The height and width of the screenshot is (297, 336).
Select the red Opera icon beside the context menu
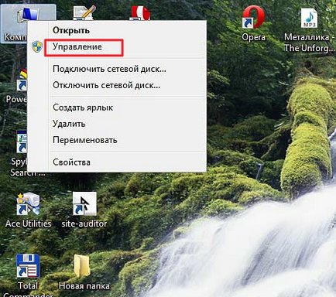click(x=141, y=13)
